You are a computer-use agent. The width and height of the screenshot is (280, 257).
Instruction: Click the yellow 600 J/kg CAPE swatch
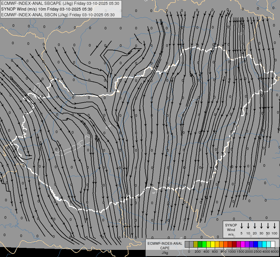pyautogui.click(x=213, y=244)
